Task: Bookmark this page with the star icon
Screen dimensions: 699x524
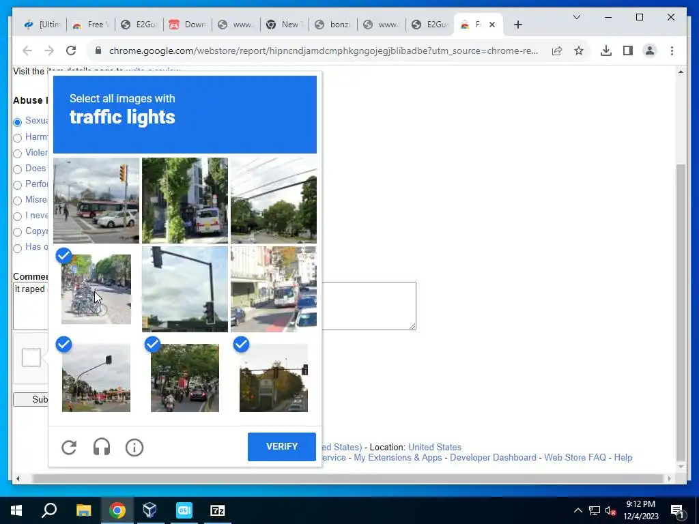Action: 579,50
